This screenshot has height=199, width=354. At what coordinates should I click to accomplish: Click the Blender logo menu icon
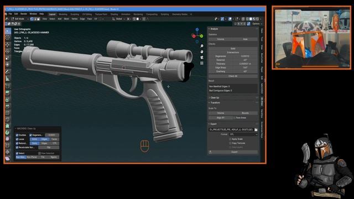click(x=6, y=14)
